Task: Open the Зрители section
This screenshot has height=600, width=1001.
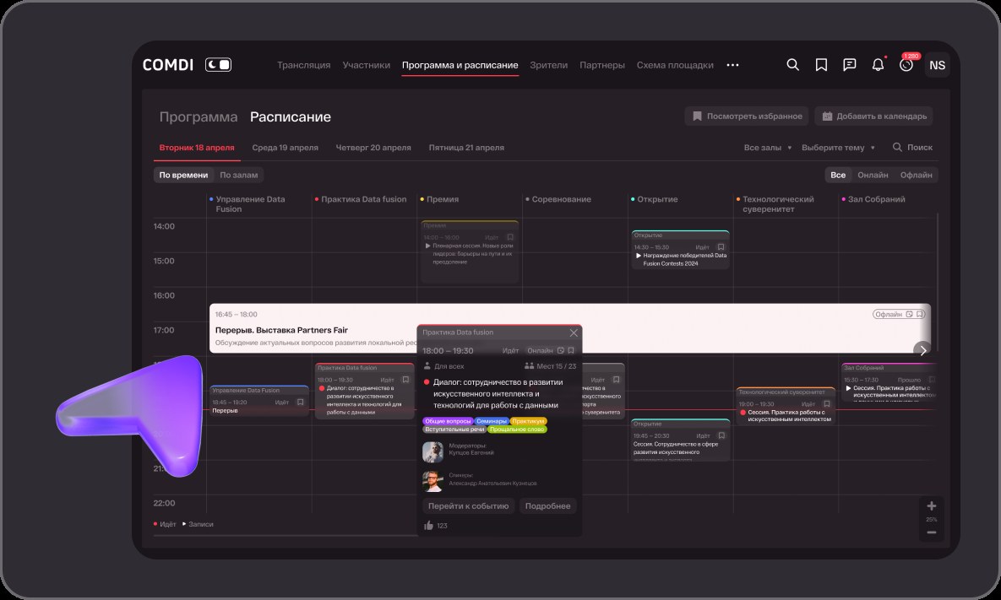Action: pos(548,65)
